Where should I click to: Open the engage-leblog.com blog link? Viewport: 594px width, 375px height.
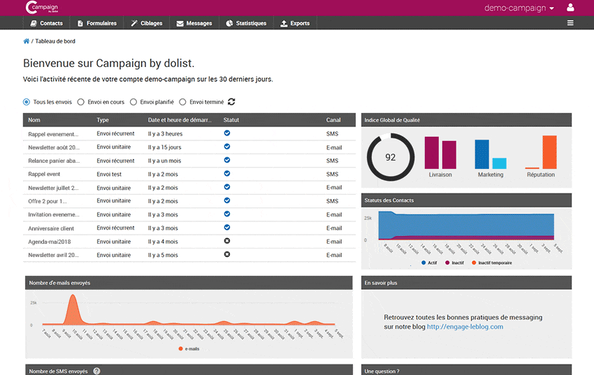pyautogui.click(x=465, y=326)
